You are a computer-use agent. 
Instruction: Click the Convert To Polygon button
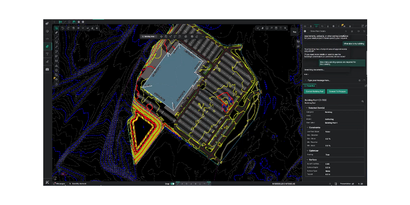click(337, 92)
